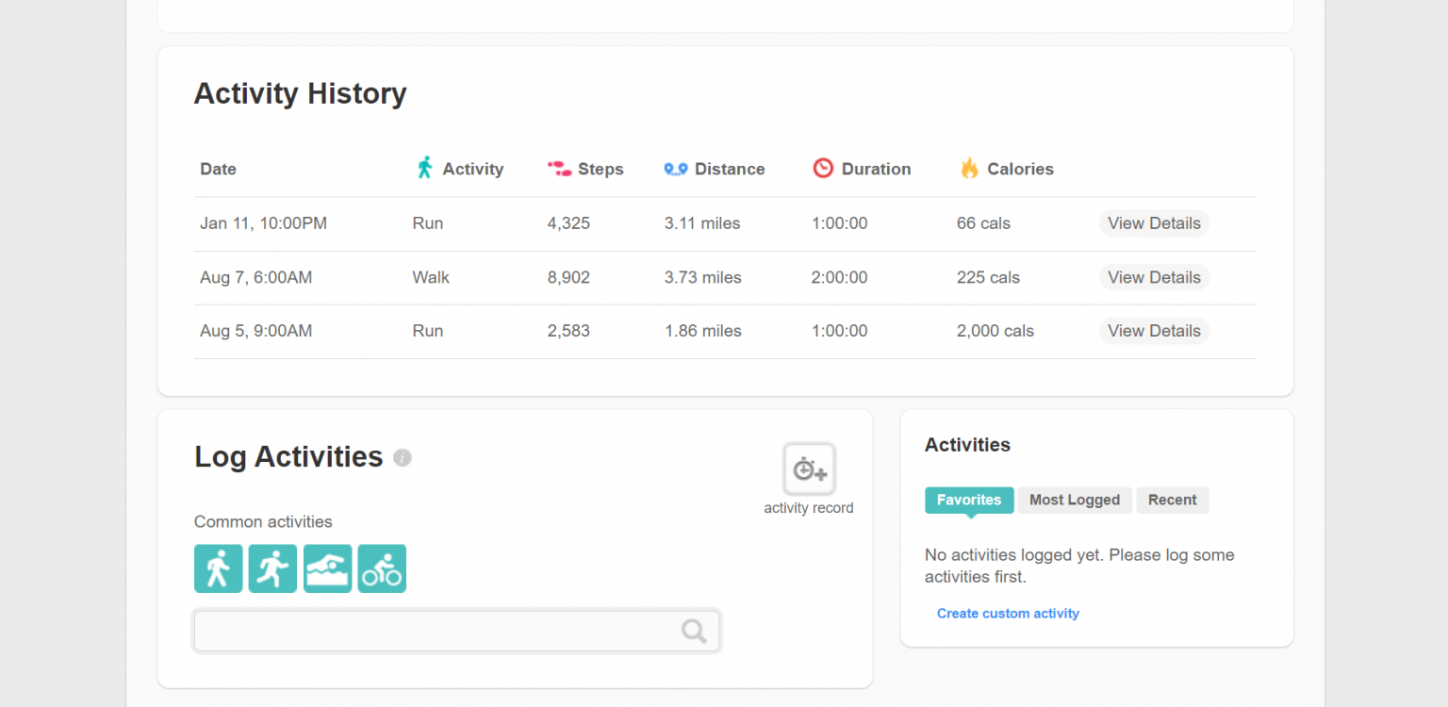Viewport: 1448px width, 707px height.
Task: Click the Log Activities info icon
Action: (x=403, y=458)
